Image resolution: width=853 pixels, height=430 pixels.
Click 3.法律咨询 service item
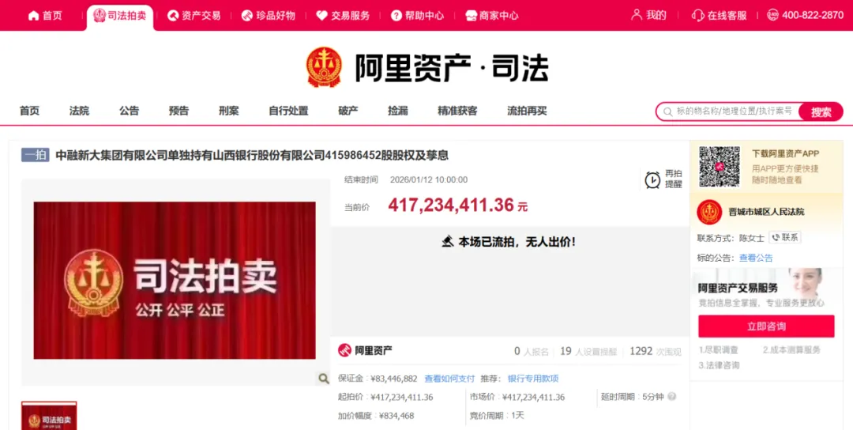[719, 365]
